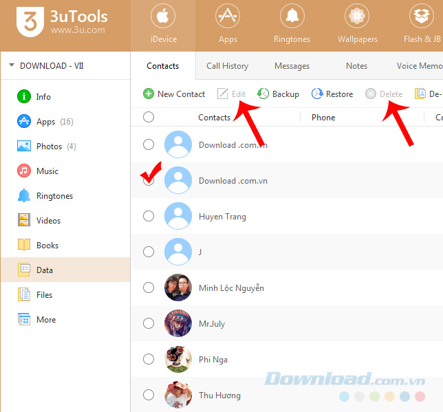This screenshot has height=412, width=443.
Task: Select the contact J checkbox
Action: pyautogui.click(x=149, y=252)
